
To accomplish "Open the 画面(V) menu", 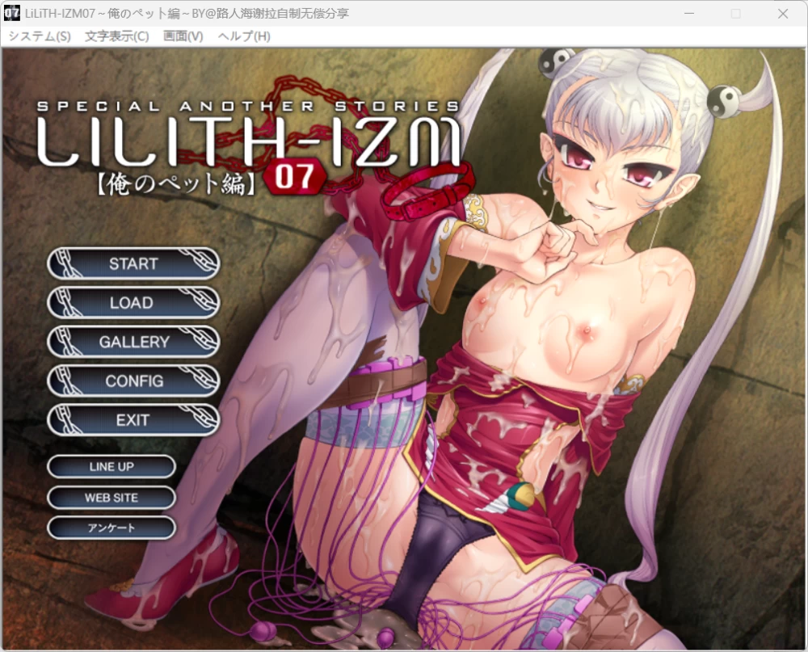I will tap(183, 36).
